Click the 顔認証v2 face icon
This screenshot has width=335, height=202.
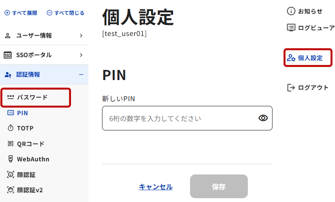tap(11, 190)
